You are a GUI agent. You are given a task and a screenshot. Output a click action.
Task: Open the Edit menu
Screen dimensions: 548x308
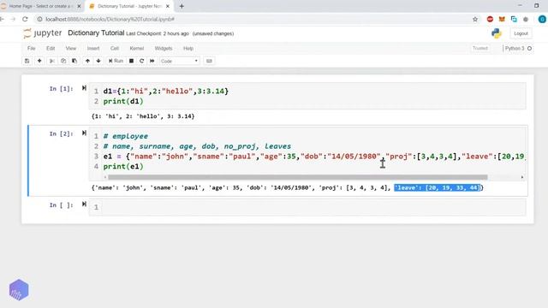[x=51, y=48]
